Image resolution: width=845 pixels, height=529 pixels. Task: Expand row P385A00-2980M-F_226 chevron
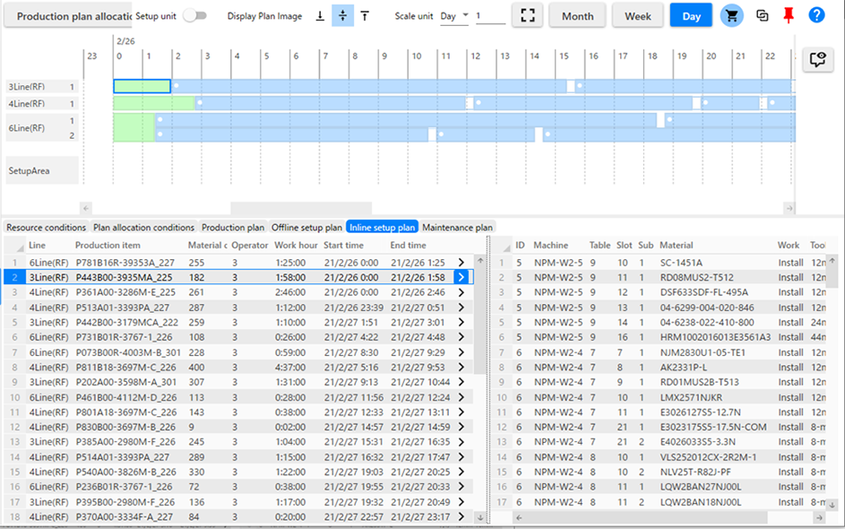tap(461, 442)
